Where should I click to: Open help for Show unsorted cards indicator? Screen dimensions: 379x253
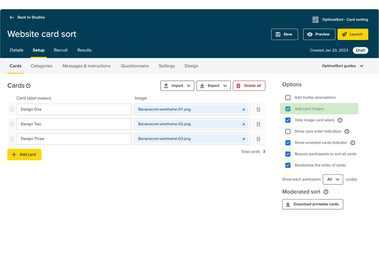click(353, 143)
